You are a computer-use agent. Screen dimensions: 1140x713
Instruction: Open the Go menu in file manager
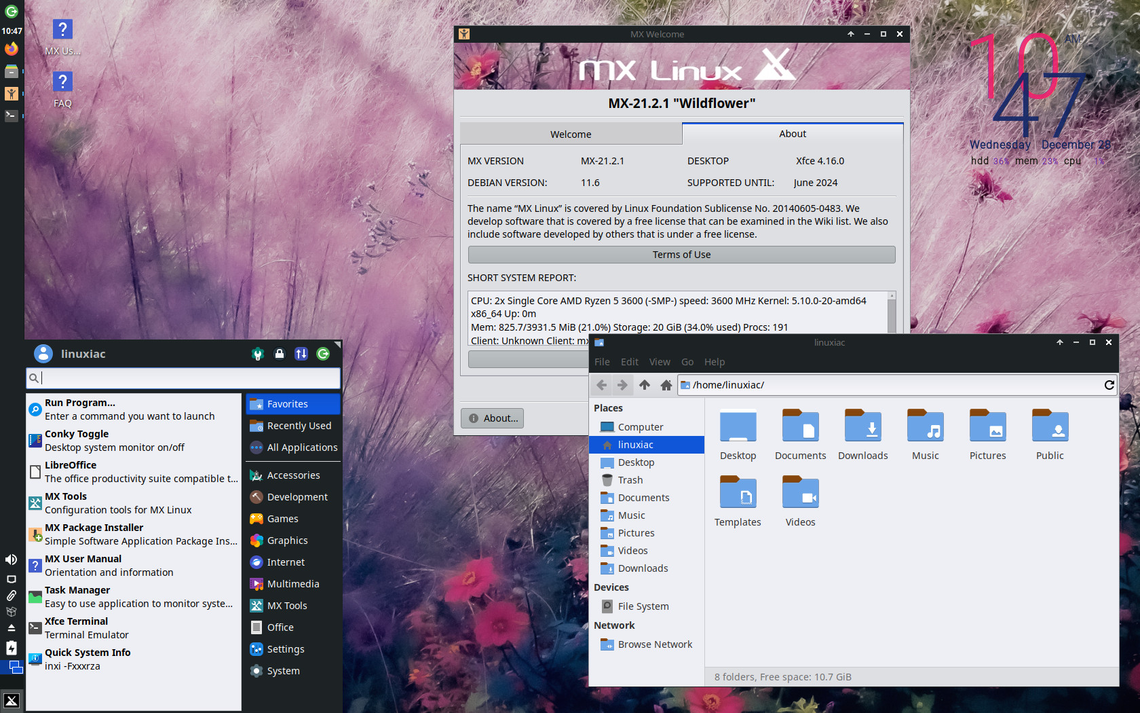(x=687, y=362)
